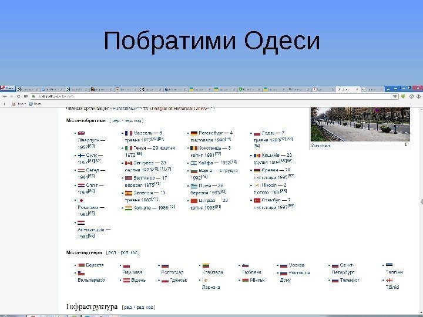Viewport: 423px width, 317px height.
Task: Edit the Міста-побратими section via ред. link
Action: click(117, 120)
